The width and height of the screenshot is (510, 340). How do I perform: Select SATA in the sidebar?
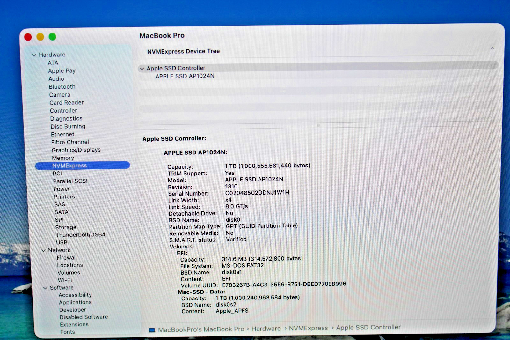61,212
